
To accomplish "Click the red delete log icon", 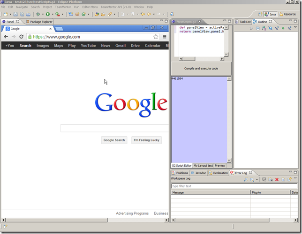I will (277, 179).
